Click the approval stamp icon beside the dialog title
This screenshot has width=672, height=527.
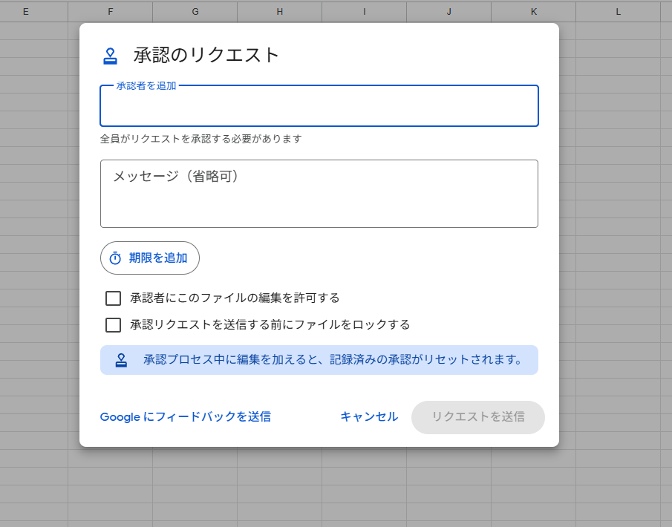111,56
